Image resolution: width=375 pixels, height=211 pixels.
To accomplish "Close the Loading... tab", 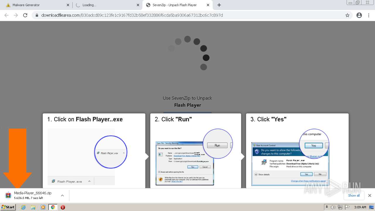I will pos(138,5).
